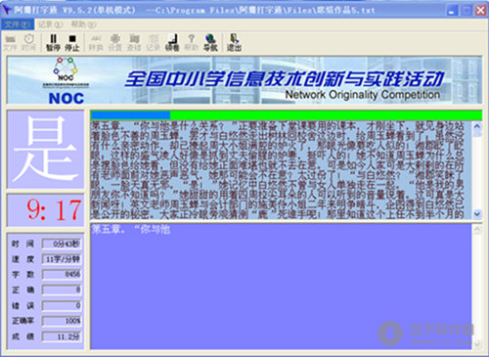Viewport: 489px width, 357px height.
Task: Open the Settings (设置) toolbar icon
Action: click(114, 43)
